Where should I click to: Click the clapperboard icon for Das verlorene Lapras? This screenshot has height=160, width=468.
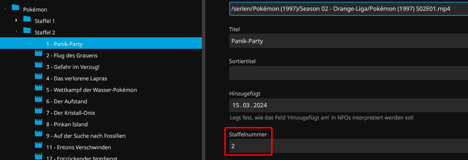[38, 77]
